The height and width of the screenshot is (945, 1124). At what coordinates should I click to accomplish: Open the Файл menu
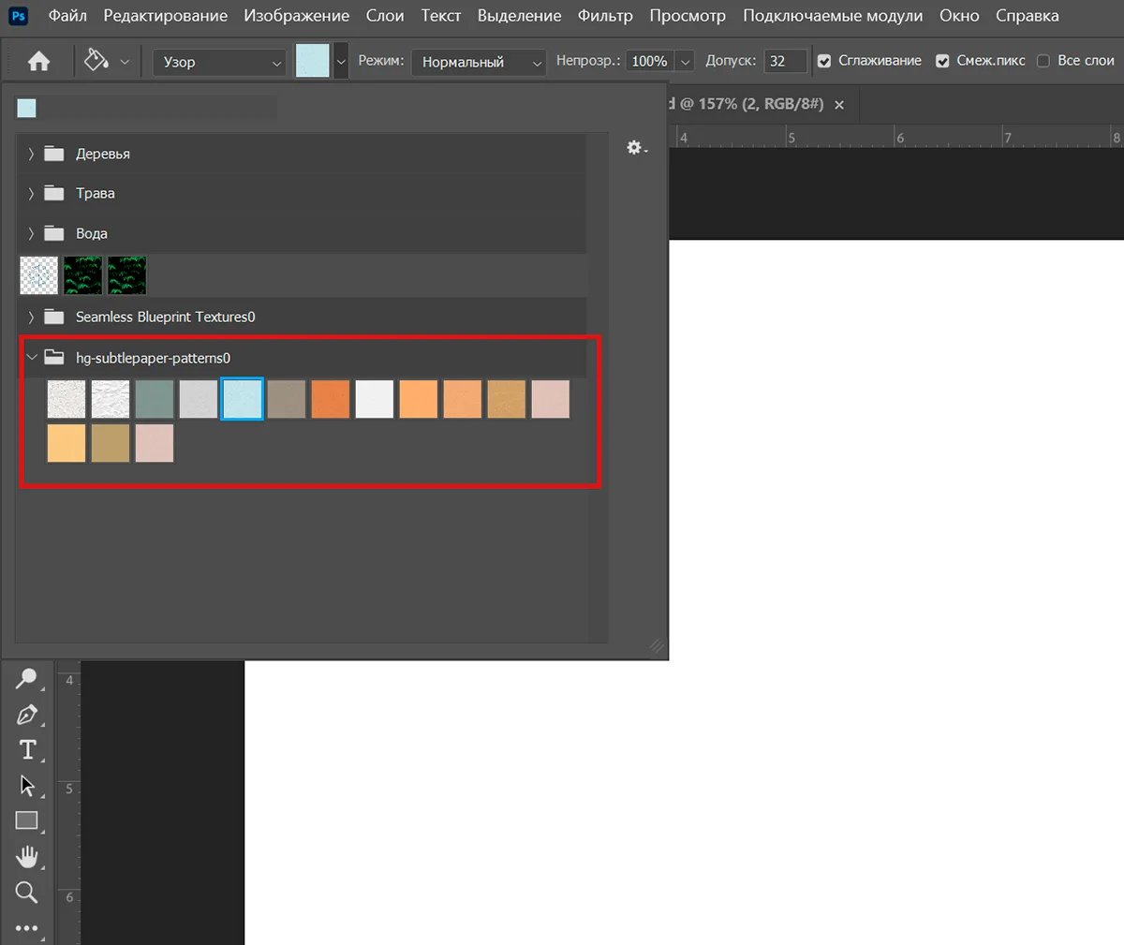[x=67, y=16]
